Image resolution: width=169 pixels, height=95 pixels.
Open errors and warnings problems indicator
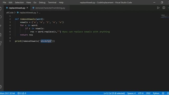click(22, 93)
